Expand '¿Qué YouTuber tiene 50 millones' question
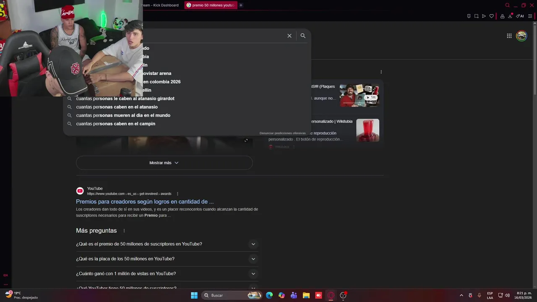The image size is (537, 302). click(x=167, y=288)
